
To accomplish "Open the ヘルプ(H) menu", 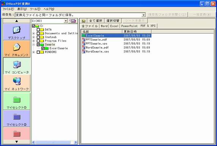I will point(49,9).
